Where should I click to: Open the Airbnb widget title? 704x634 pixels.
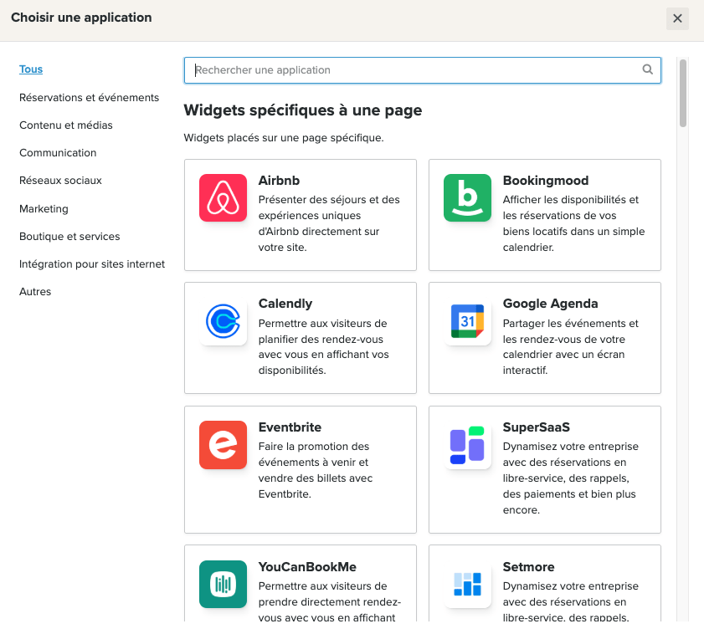(279, 181)
